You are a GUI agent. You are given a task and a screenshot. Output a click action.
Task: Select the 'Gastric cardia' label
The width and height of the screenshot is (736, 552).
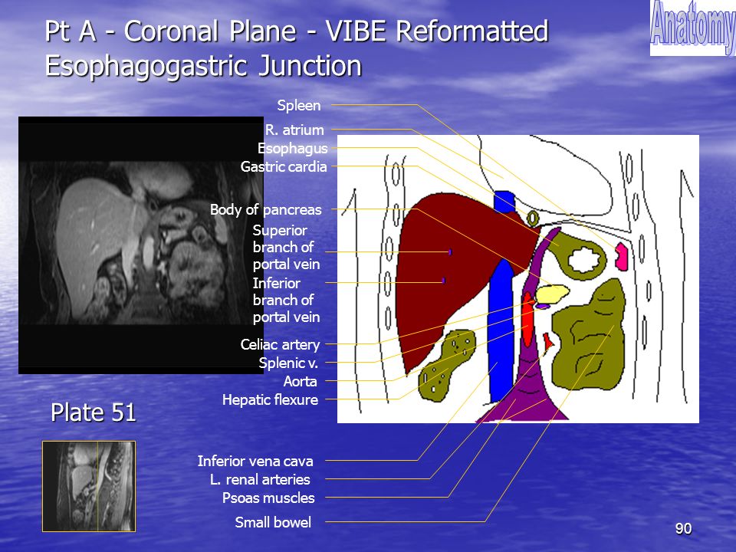click(284, 166)
